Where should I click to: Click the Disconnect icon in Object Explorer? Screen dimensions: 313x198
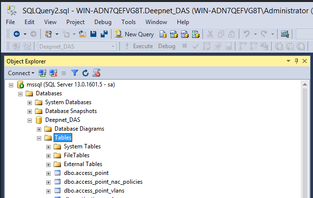53,73
